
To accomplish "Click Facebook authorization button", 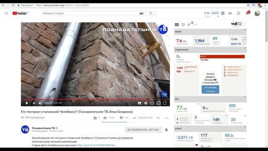I will (210, 89).
